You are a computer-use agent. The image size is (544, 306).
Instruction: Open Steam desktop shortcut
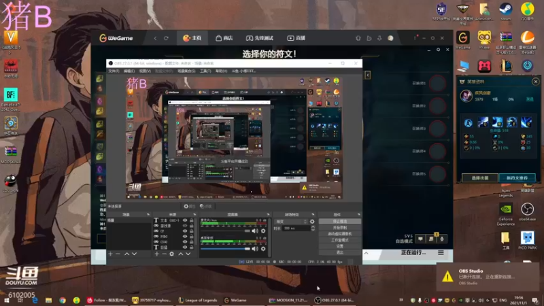tap(505, 11)
